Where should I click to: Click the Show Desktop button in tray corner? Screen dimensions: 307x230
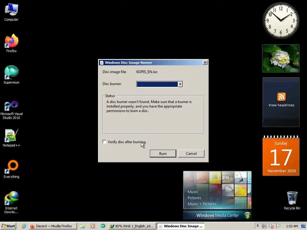tap(304, 226)
